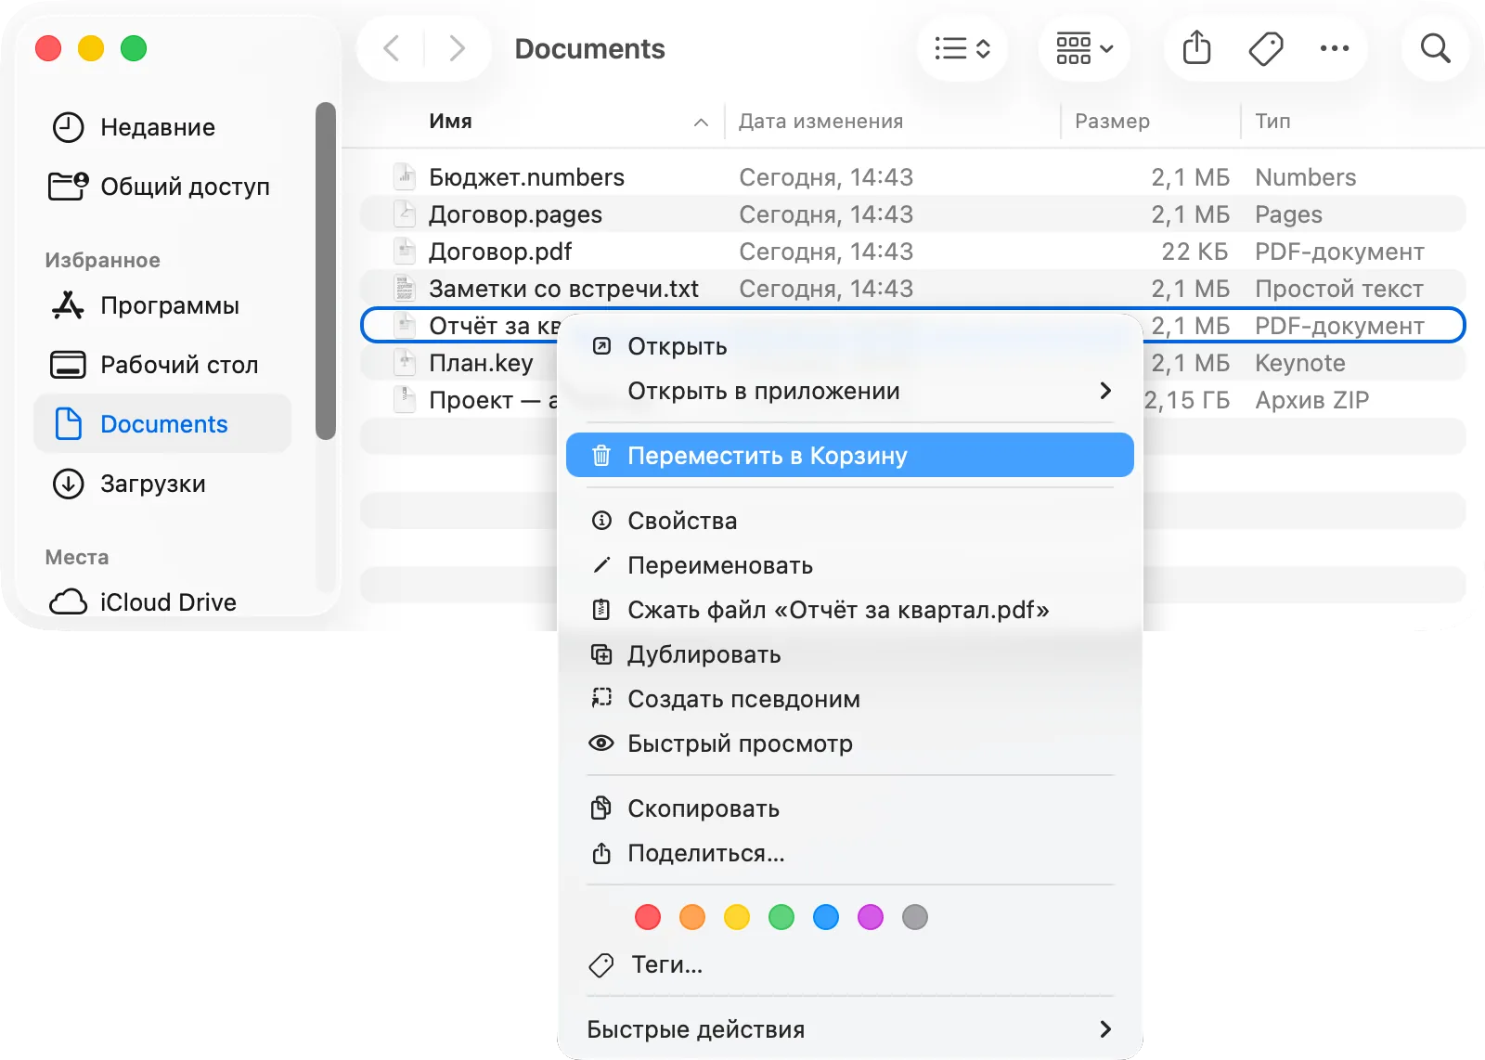Apply the yellow tag color
Screen dimensions: 1485x1060
tap(737, 917)
